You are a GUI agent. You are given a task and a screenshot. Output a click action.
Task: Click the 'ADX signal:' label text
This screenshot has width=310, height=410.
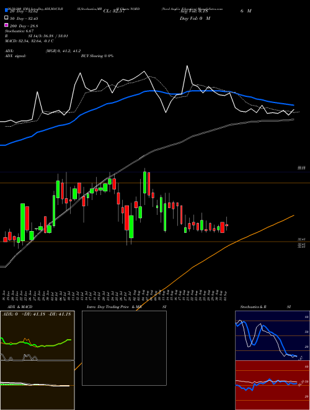[15, 56]
